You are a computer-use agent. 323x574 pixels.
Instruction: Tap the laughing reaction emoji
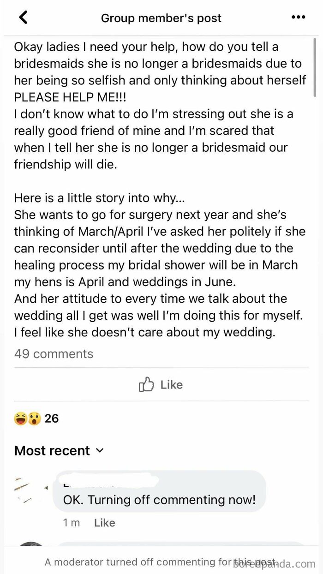20,419
